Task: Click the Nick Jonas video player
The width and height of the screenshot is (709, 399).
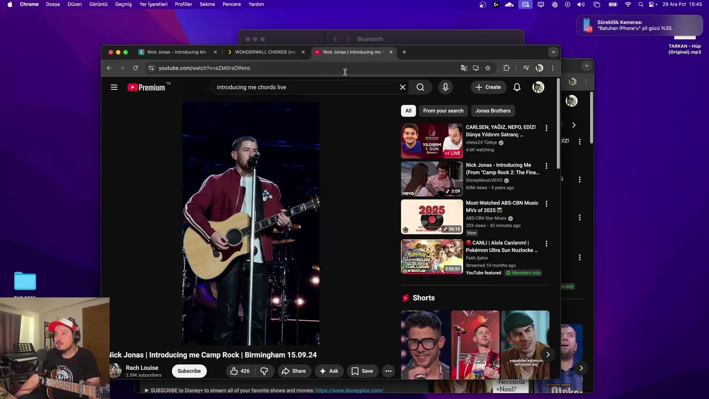Action: [x=251, y=223]
